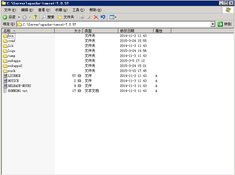
Task: Sort by Size (大小) column header
Action: 69,31
